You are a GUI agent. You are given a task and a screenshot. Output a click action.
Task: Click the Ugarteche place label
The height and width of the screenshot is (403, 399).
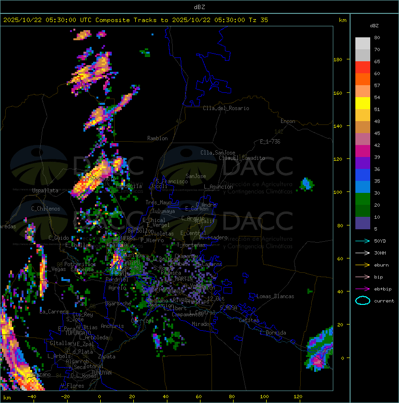[x=118, y=303]
